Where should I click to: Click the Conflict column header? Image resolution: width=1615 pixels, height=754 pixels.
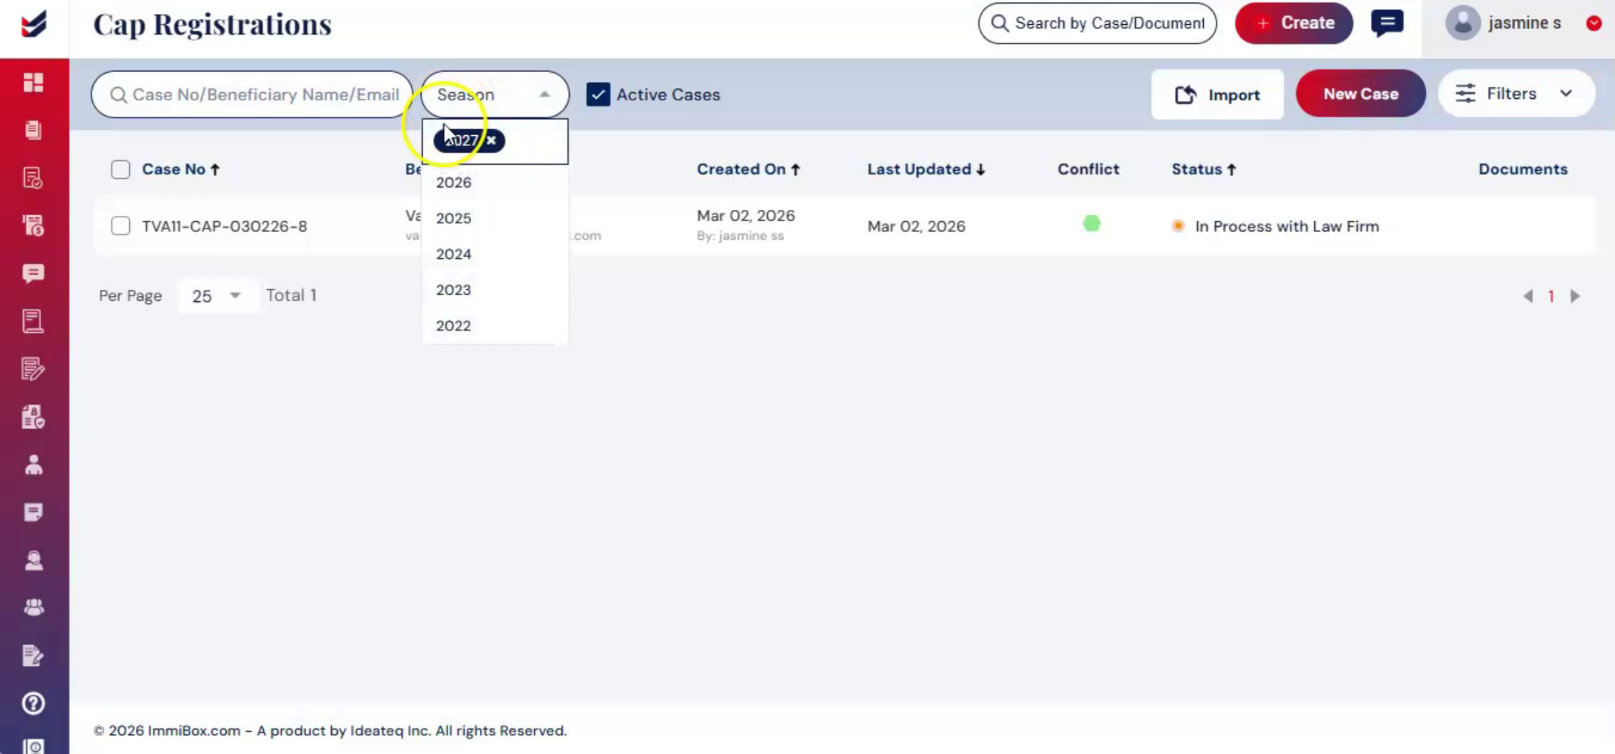[x=1088, y=169]
